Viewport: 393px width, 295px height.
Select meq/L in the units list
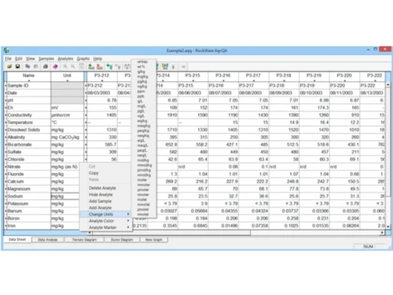point(143,146)
